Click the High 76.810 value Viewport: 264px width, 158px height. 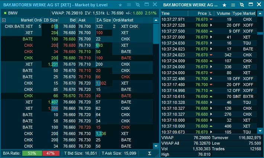[x=204, y=154]
